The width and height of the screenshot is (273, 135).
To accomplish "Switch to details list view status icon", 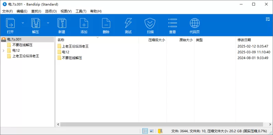I will point(145,131).
